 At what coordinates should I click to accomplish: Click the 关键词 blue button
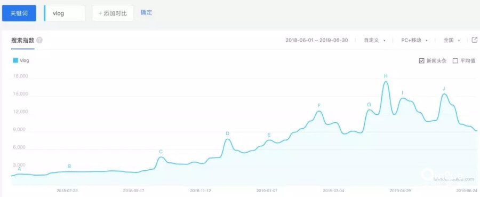(19, 13)
